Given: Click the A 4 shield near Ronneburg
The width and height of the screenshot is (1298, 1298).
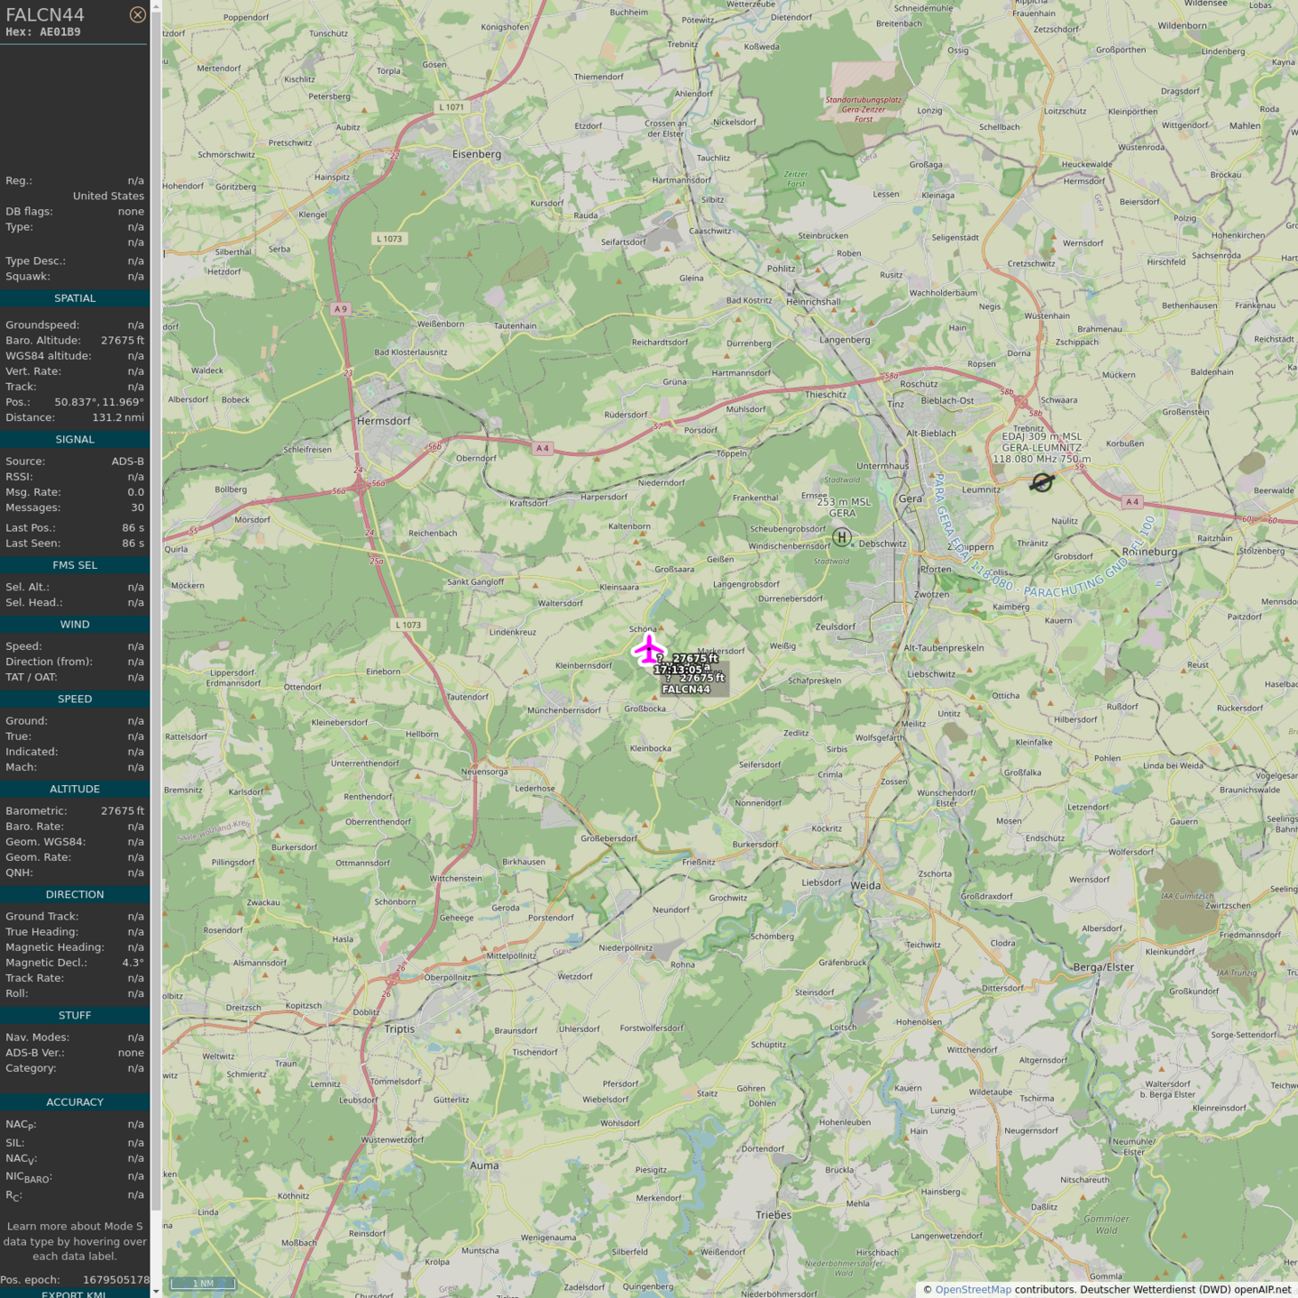Looking at the screenshot, I should tap(1132, 502).
